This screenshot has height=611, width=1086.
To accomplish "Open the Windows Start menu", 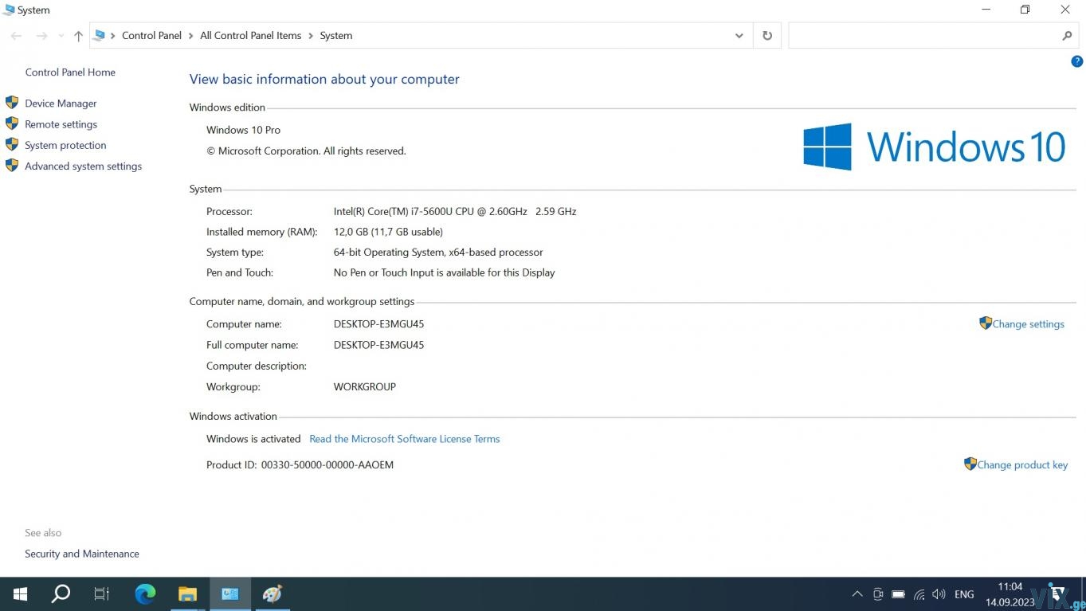I will 20,594.
